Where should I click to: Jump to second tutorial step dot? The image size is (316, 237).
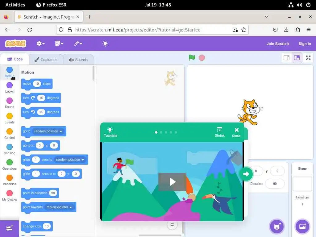point(161,132)
